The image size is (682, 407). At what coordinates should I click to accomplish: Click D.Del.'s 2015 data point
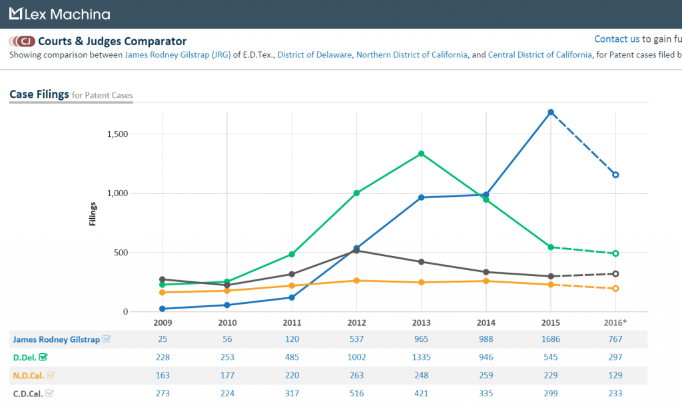tap(551, 247)
